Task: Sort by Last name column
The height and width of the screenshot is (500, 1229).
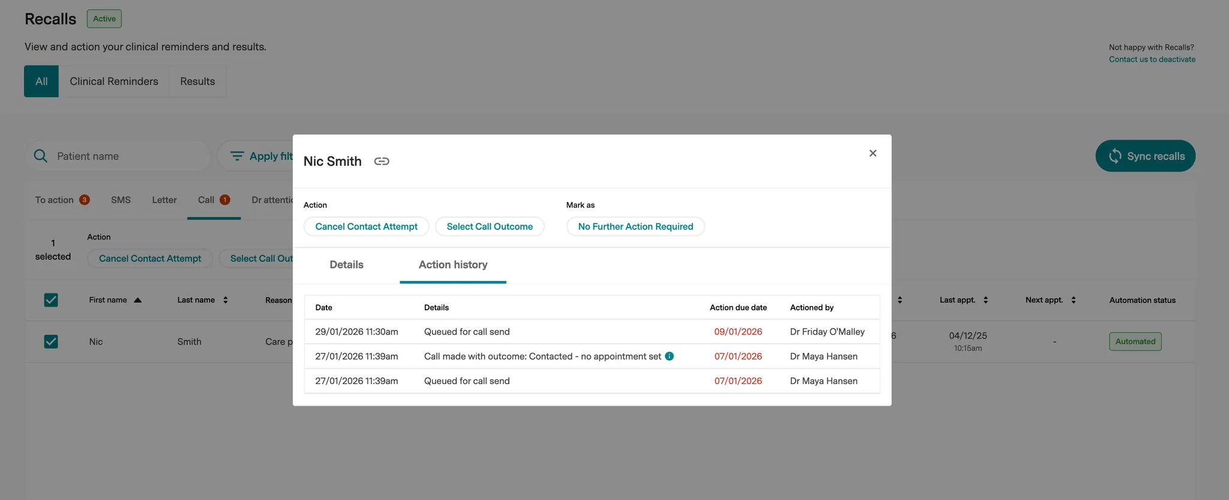Action: click(x=225, y=300)
